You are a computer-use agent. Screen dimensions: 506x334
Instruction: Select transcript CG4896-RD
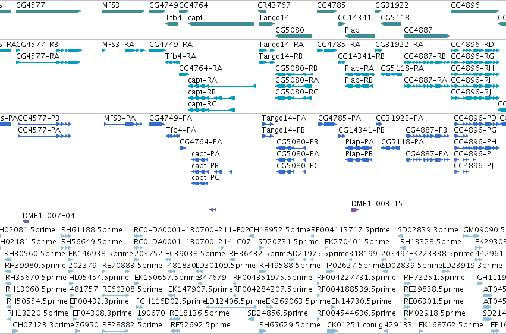click(475, 51)
